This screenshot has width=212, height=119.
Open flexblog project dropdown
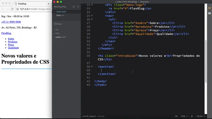(x=58, y=24)
